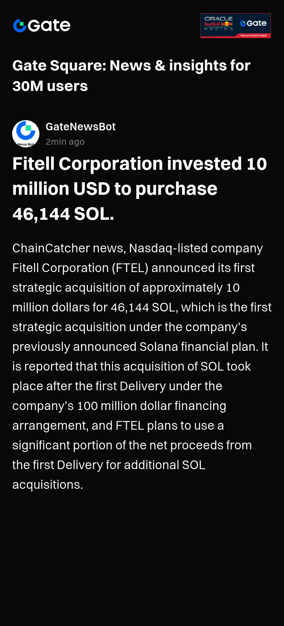The image size is (284, 626).
Task: Open the Fitell Corporation invested headline
Action: (x=140, y=189)
